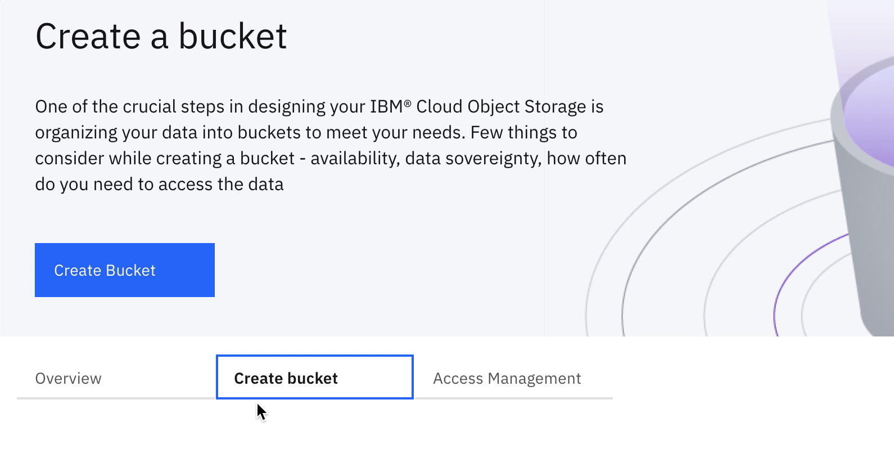Viewport: 894px width, 458px height.
Task: Click the gray underline beneath the Overview tab
Action: tap(116, 398)
